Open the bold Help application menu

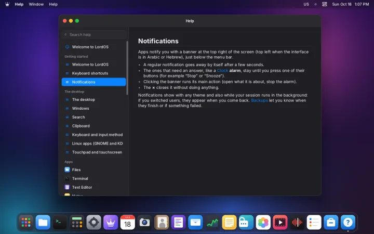19,4
